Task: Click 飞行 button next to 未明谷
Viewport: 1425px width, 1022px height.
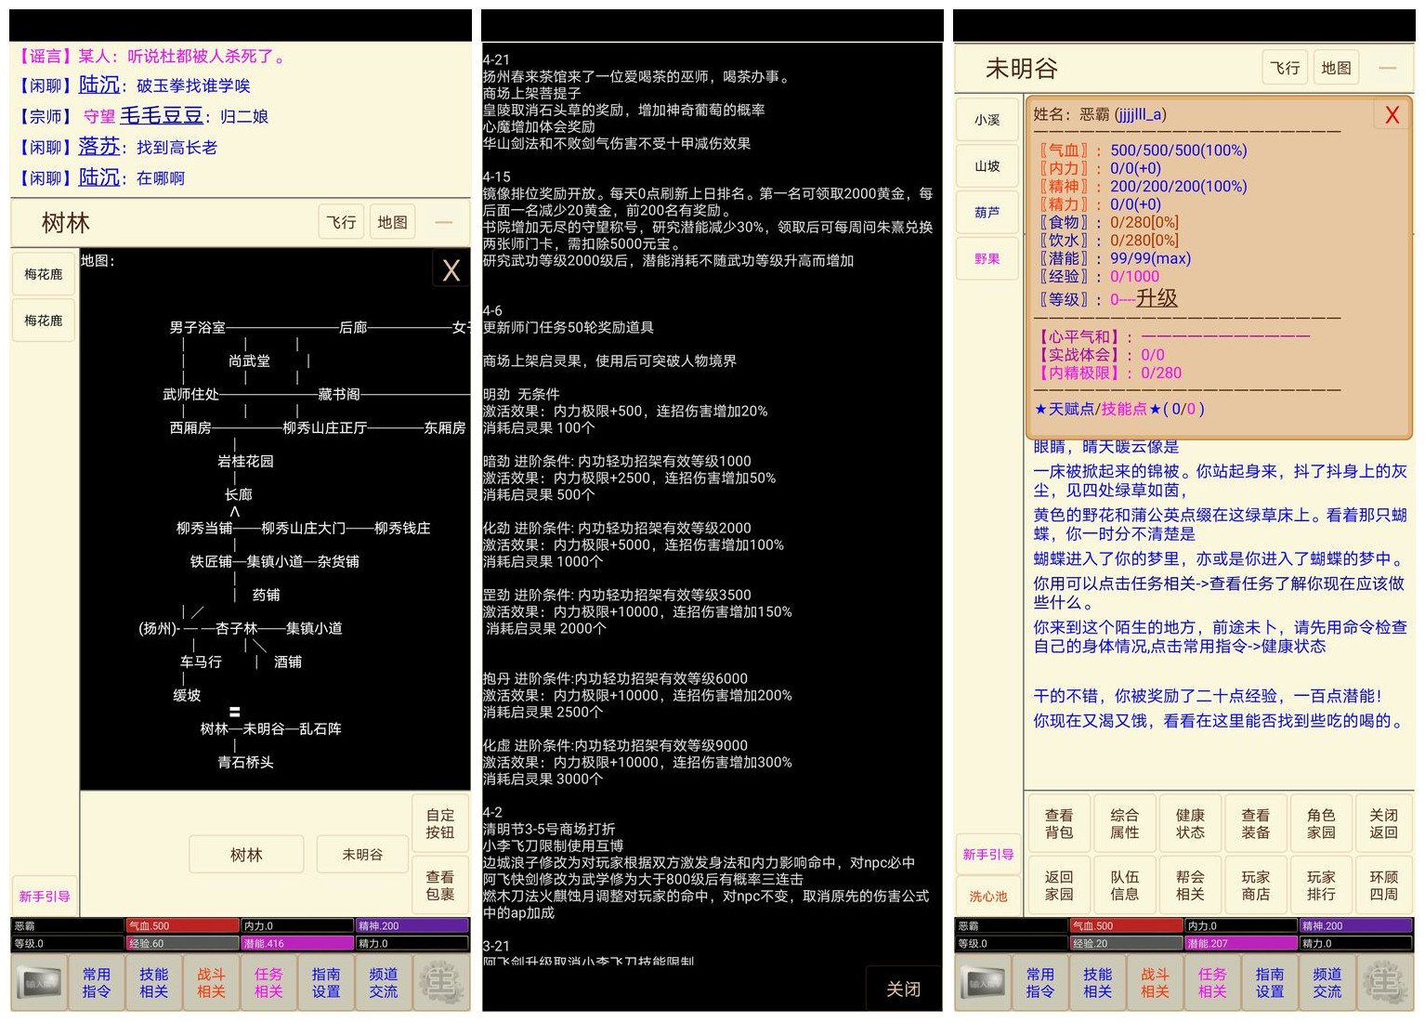Action: (x=1286, y=68)
